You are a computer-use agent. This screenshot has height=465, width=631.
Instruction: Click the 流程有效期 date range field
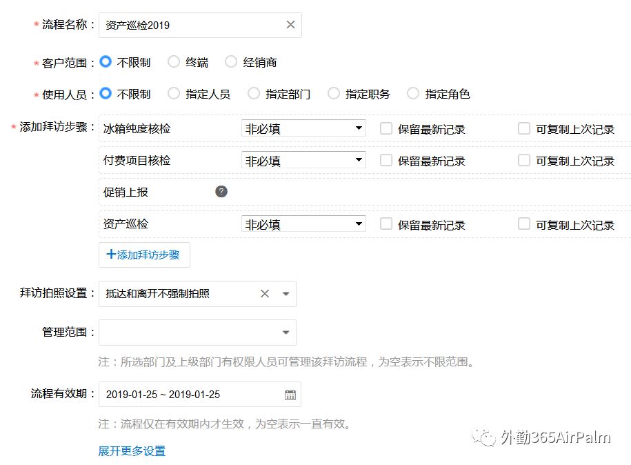199,395
